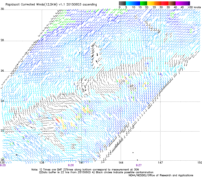Click the longitude label '141'

[x=81, y=163]
